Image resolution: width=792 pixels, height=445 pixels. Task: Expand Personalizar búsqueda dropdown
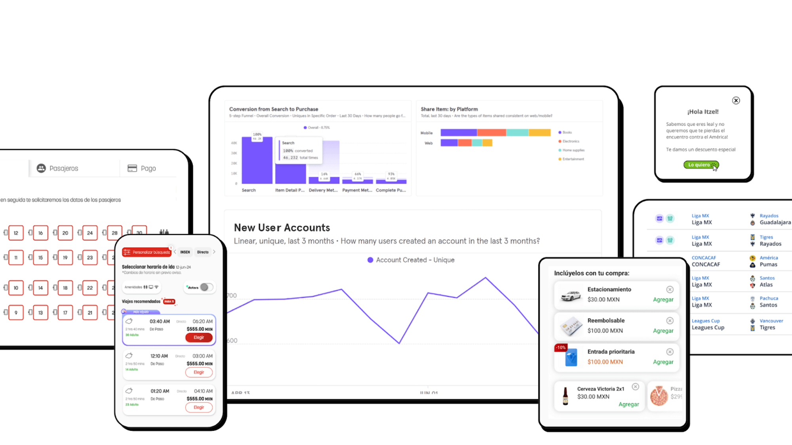(x=147, y=252)
